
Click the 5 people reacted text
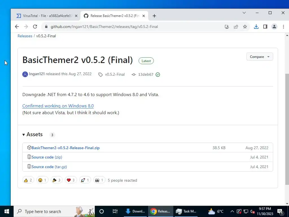pos(122,180)
